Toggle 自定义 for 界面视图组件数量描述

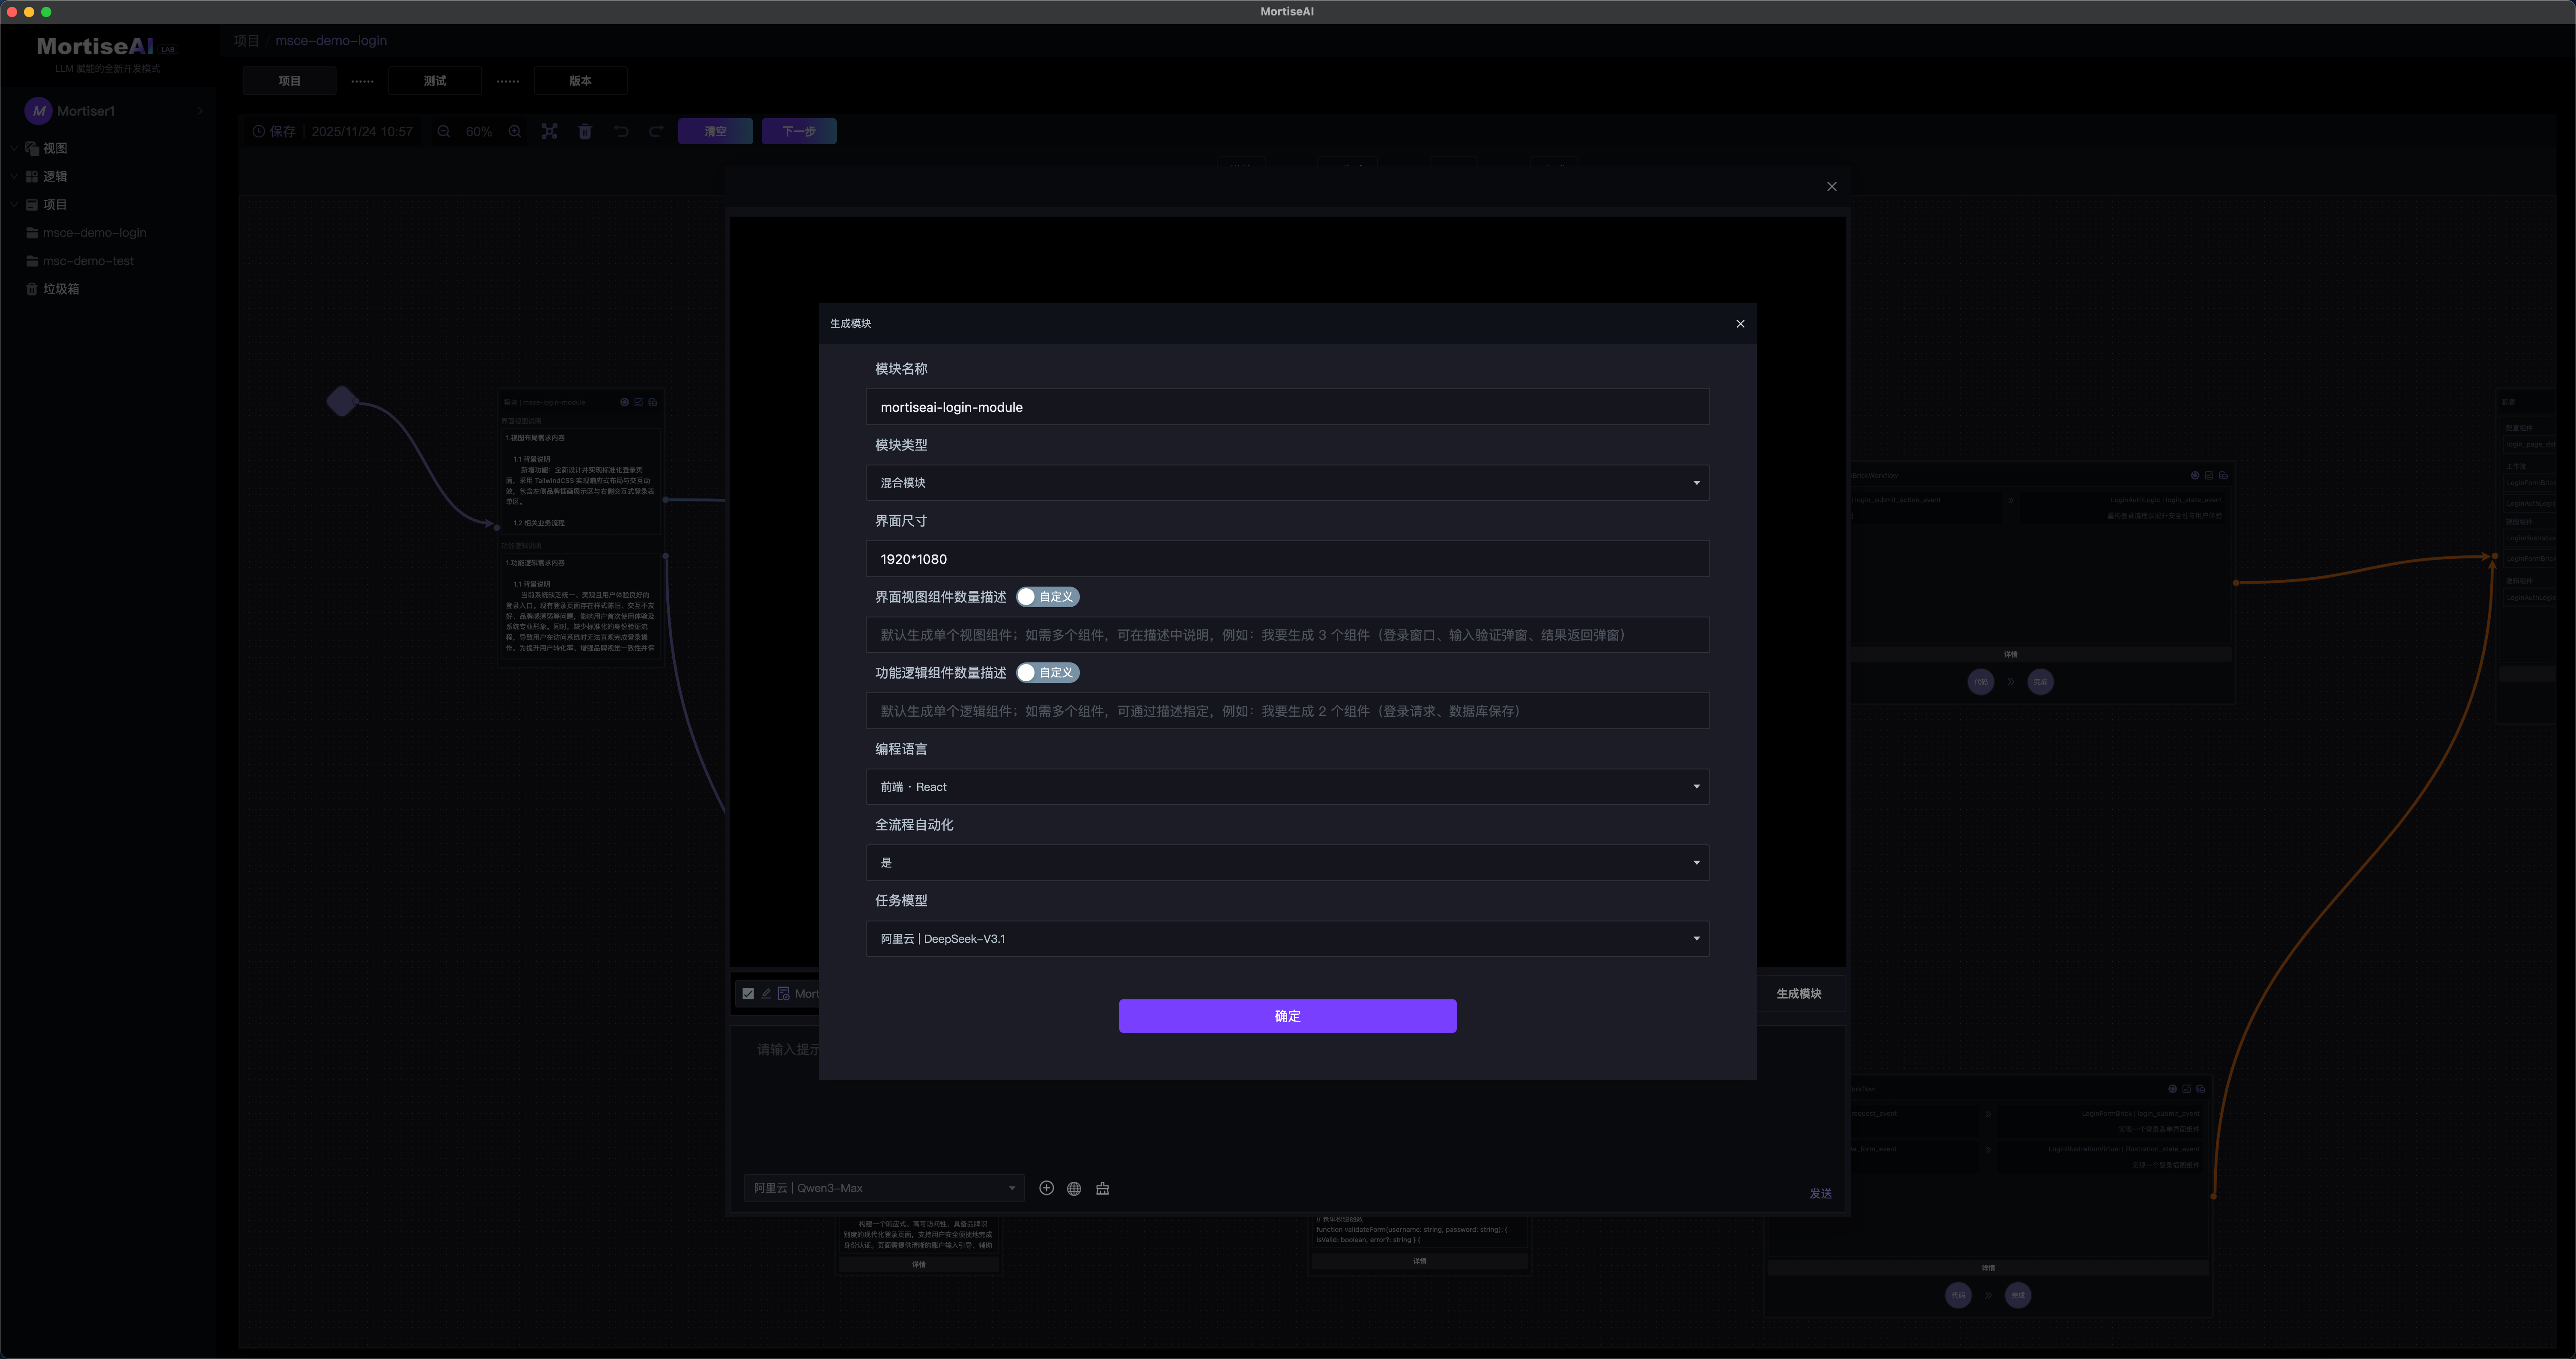pyautogui.click(x=1046, y=597)
